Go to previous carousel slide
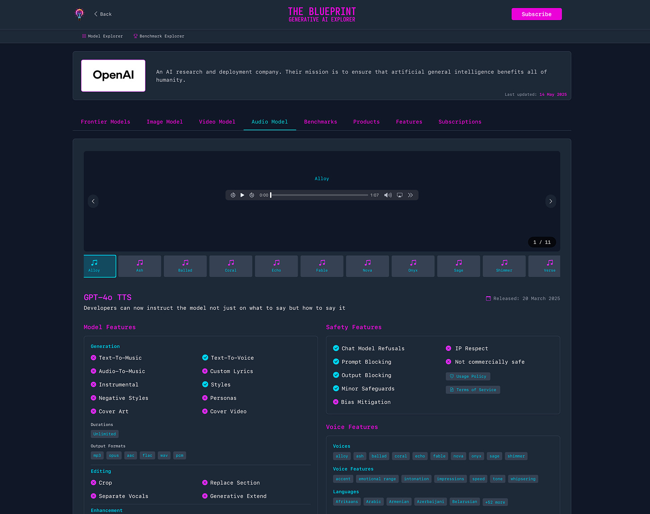The image size is (650, 514). point(93,201)
